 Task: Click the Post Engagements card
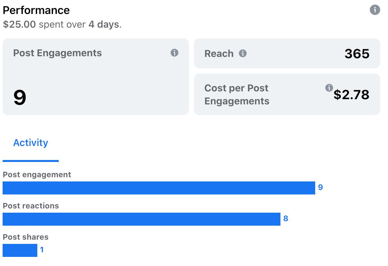tap(96, 76)
